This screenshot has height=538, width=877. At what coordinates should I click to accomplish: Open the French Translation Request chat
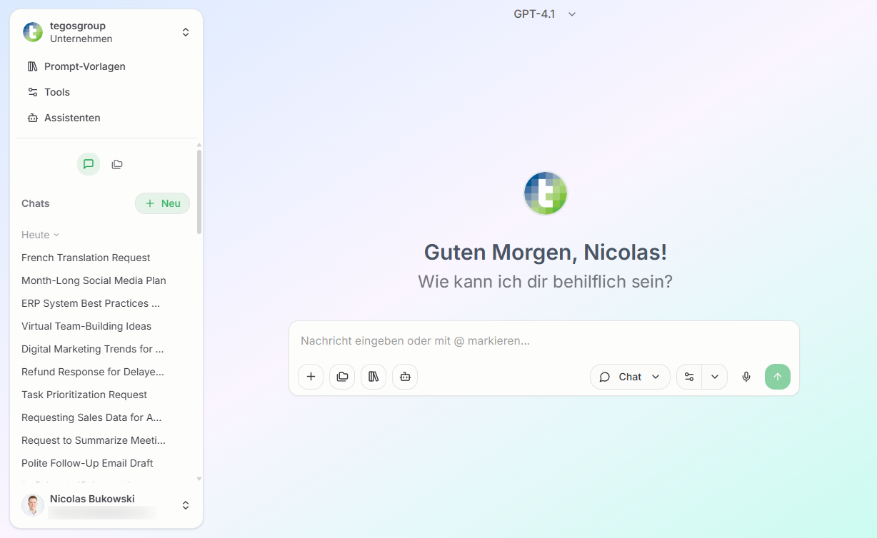pyautogui.click(x=86, y=258)
